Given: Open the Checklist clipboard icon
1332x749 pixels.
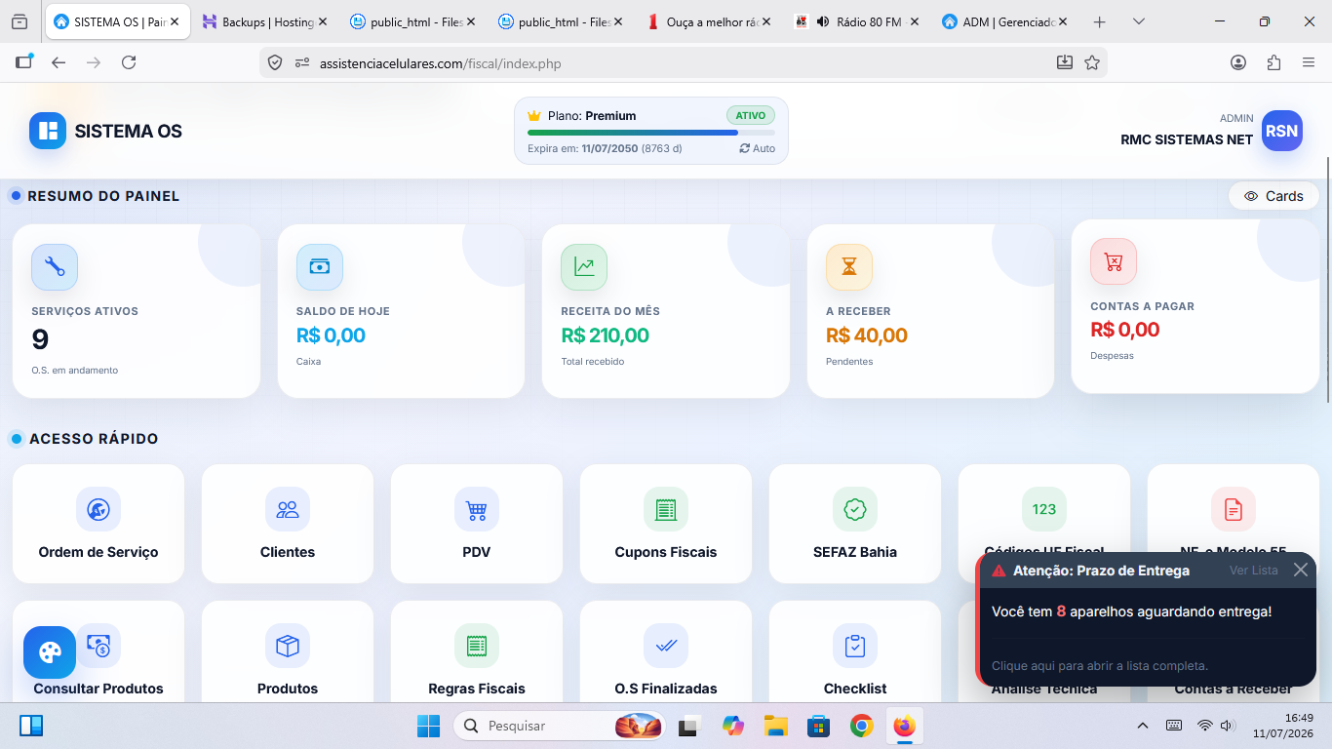Looking at the screenshot, I should 855,646.
